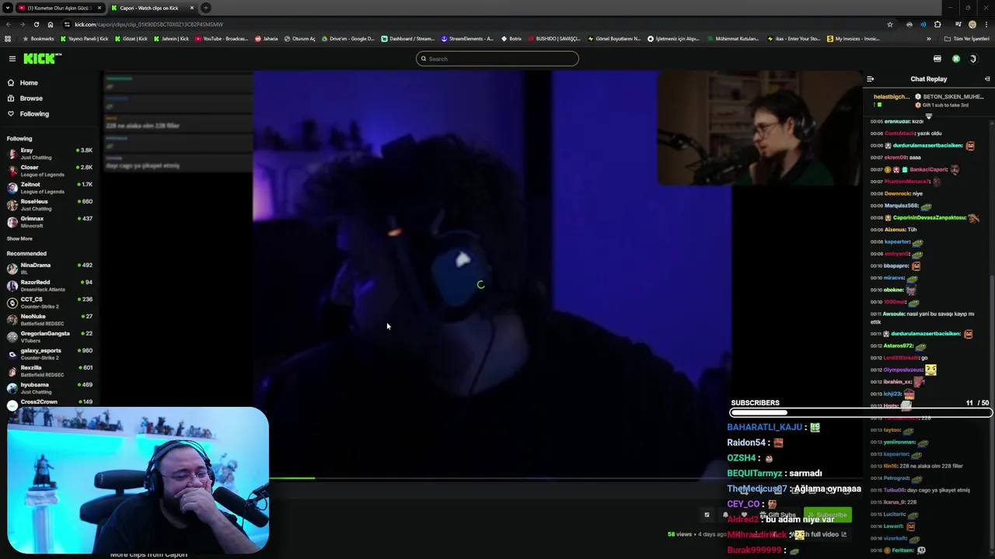Open recommended channel GregorianGangsta
The image size is (995, 559).
(x=50, y=336)
